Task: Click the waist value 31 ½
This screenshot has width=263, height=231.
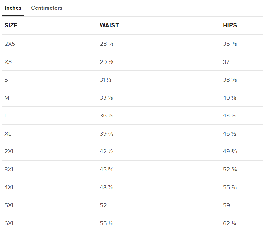Action: [x=106, y=80]
